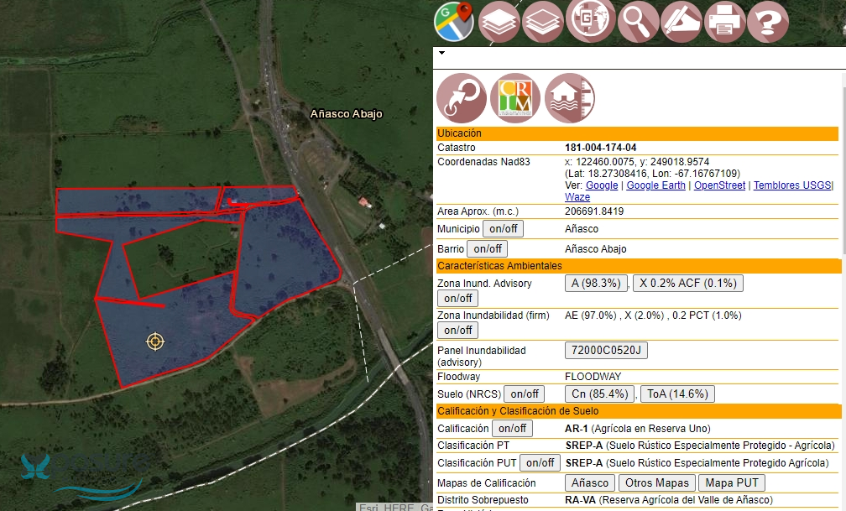Image resolution: width=846 pixels, height=511 pixels.
Task: Toggle Barrio layer on/off
Action: [x=487, y=248]
